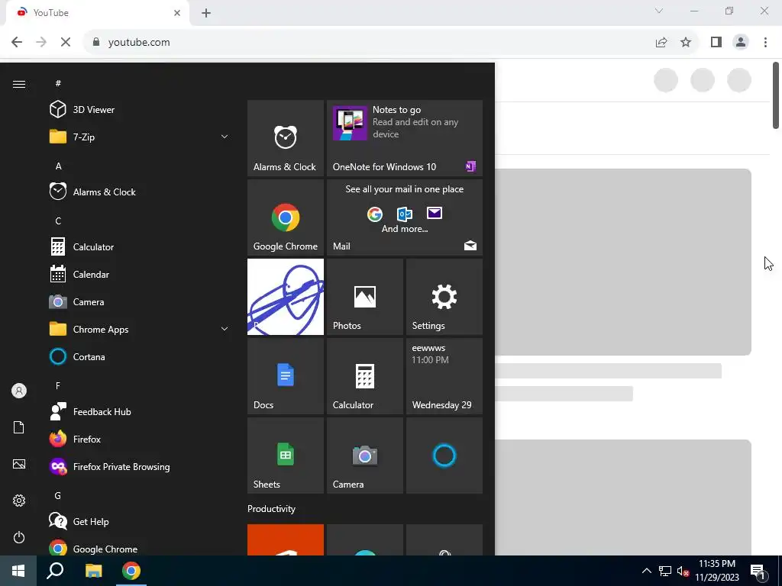Viewport: 782px width, 586px height.
Task: Select the YouTube tab
Action: 97,13
